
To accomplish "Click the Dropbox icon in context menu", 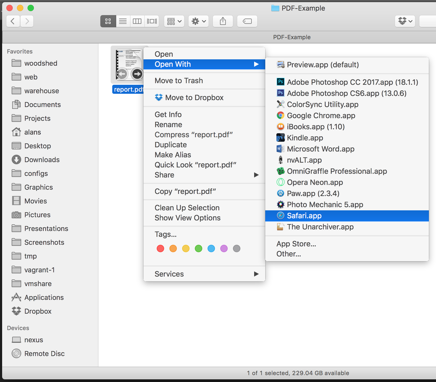I will pos(159,97).
